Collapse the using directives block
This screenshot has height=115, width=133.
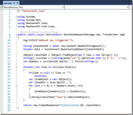[16, 17]
